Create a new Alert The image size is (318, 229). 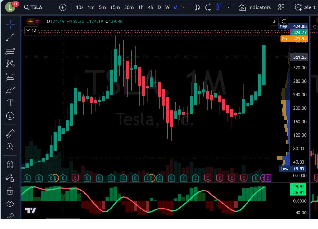(x=305, y=7)
